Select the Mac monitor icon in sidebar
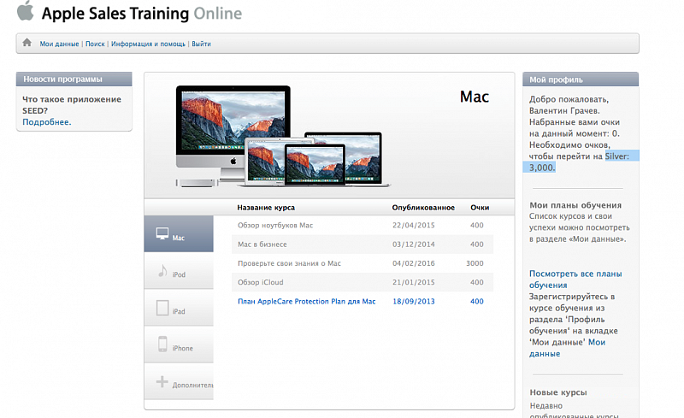The width and height of the screenshot is (684, 418). pyautogui.click(x=162, y=233)
